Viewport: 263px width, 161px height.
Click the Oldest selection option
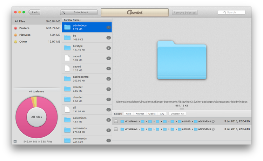point(152,114)
